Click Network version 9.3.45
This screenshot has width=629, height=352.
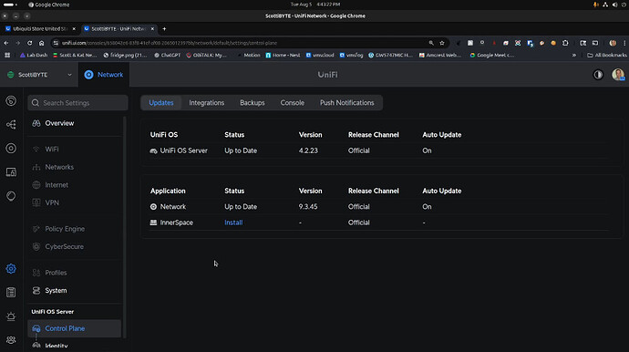coord(308,207)
